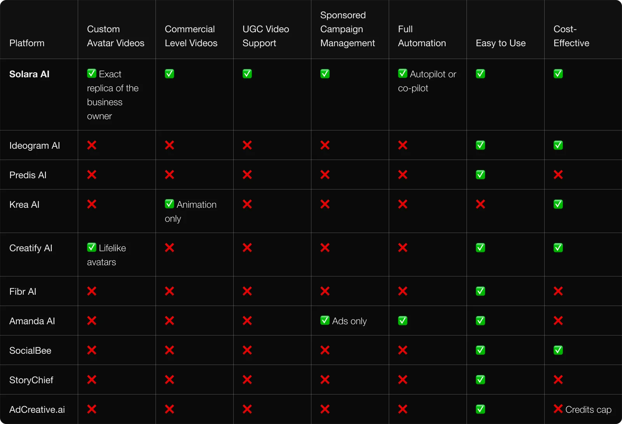This screenshot has width=622, height=424.
Task: Click the checkmark beside 'Autopilot or co-pilot'
Action: pos(403,73)
